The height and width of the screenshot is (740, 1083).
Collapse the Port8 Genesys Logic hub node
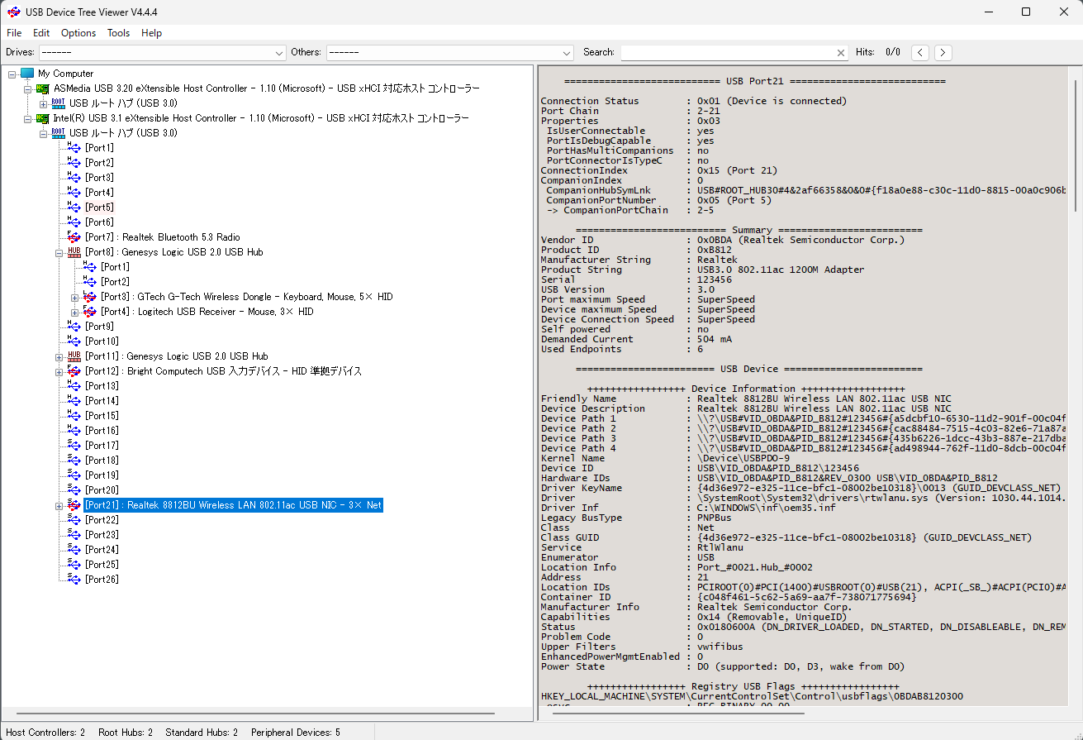click(59, 252)
